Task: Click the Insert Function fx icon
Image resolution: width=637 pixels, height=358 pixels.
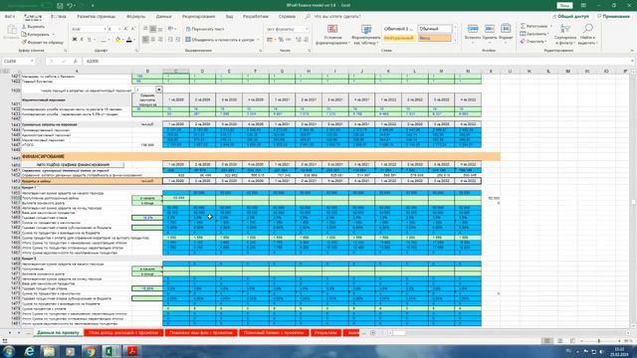Action: click(x=76, y=61)
